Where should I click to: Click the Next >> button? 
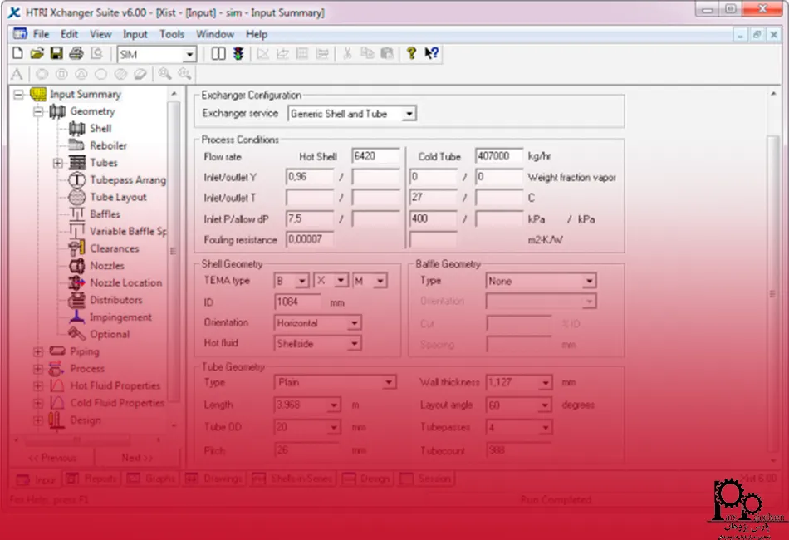coord(137,458)
